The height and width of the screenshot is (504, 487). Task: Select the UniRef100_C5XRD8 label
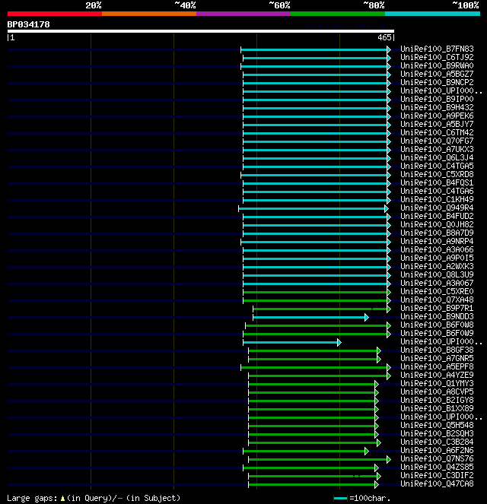(x=437, y=174)
